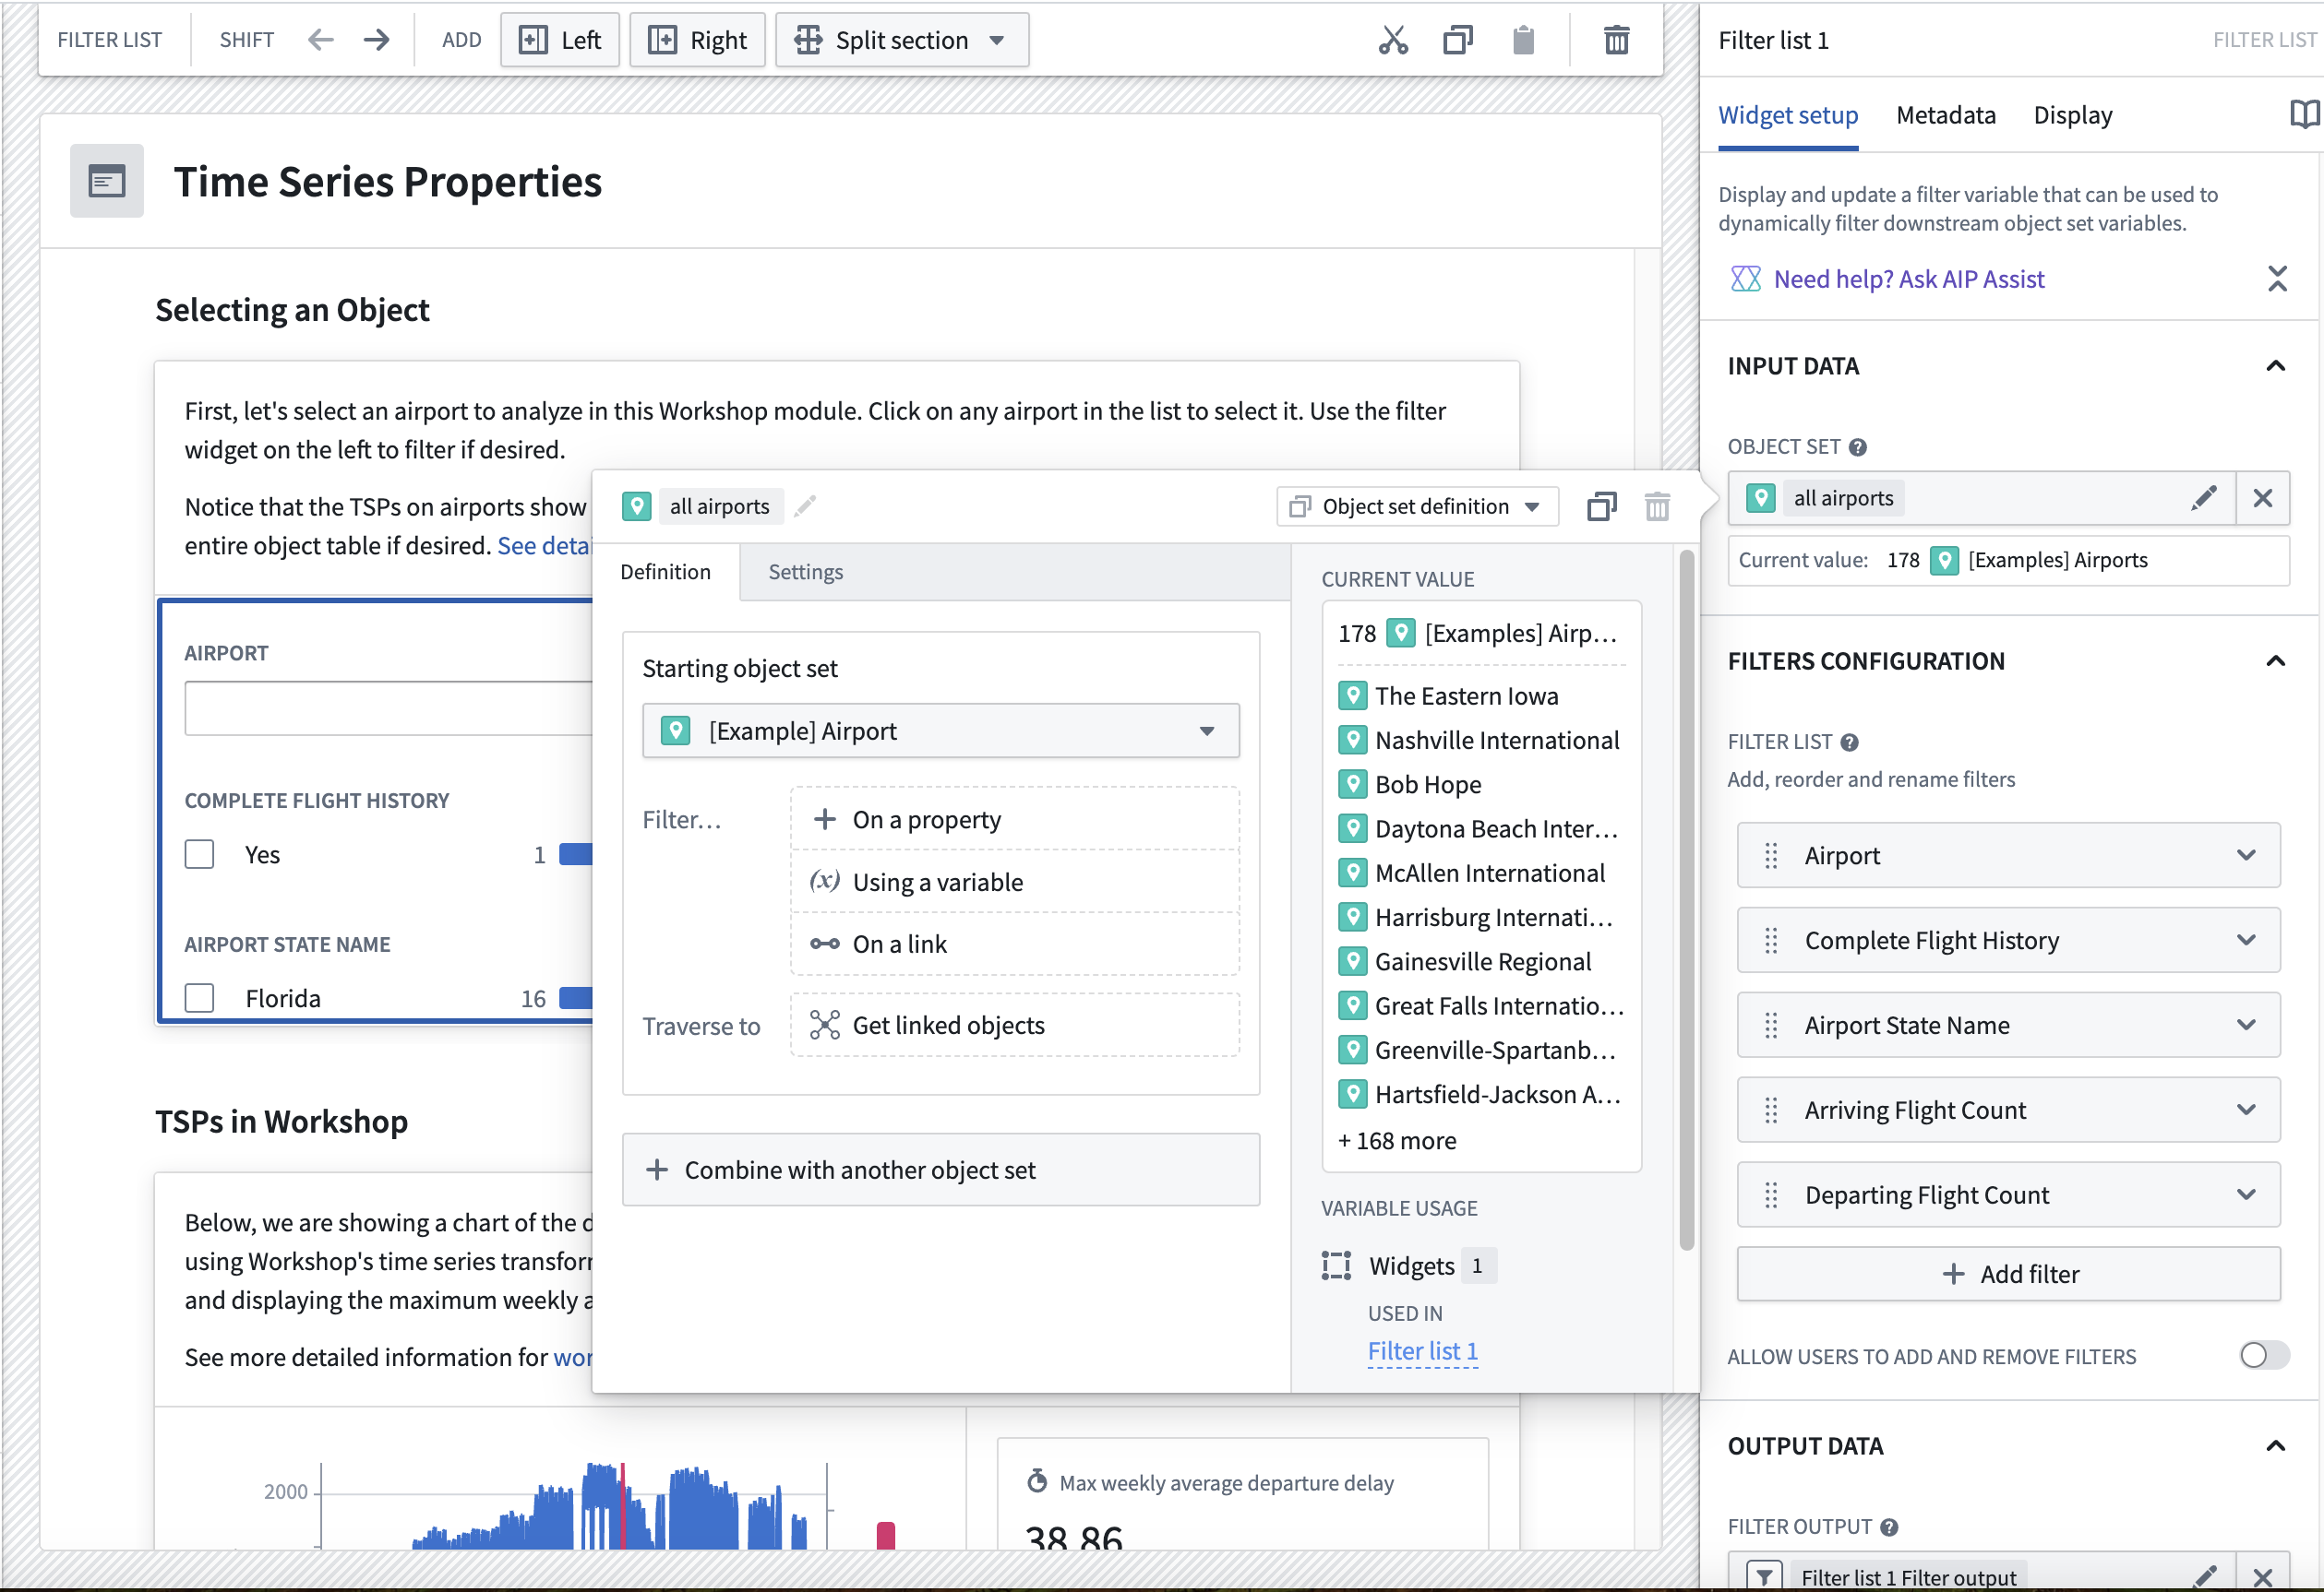
Task: Open the FILTER LIST help icon
Action: 1849,742
